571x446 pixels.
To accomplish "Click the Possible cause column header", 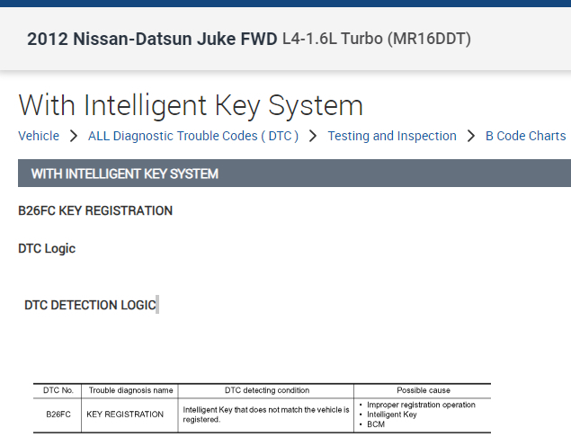I will [424, 390].
